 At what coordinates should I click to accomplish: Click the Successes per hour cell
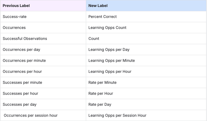click(20, 93)
